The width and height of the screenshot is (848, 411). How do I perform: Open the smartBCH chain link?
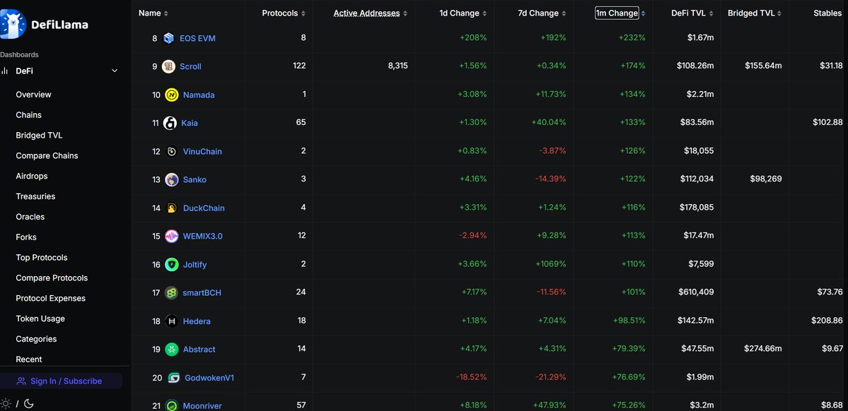point(202,293)
